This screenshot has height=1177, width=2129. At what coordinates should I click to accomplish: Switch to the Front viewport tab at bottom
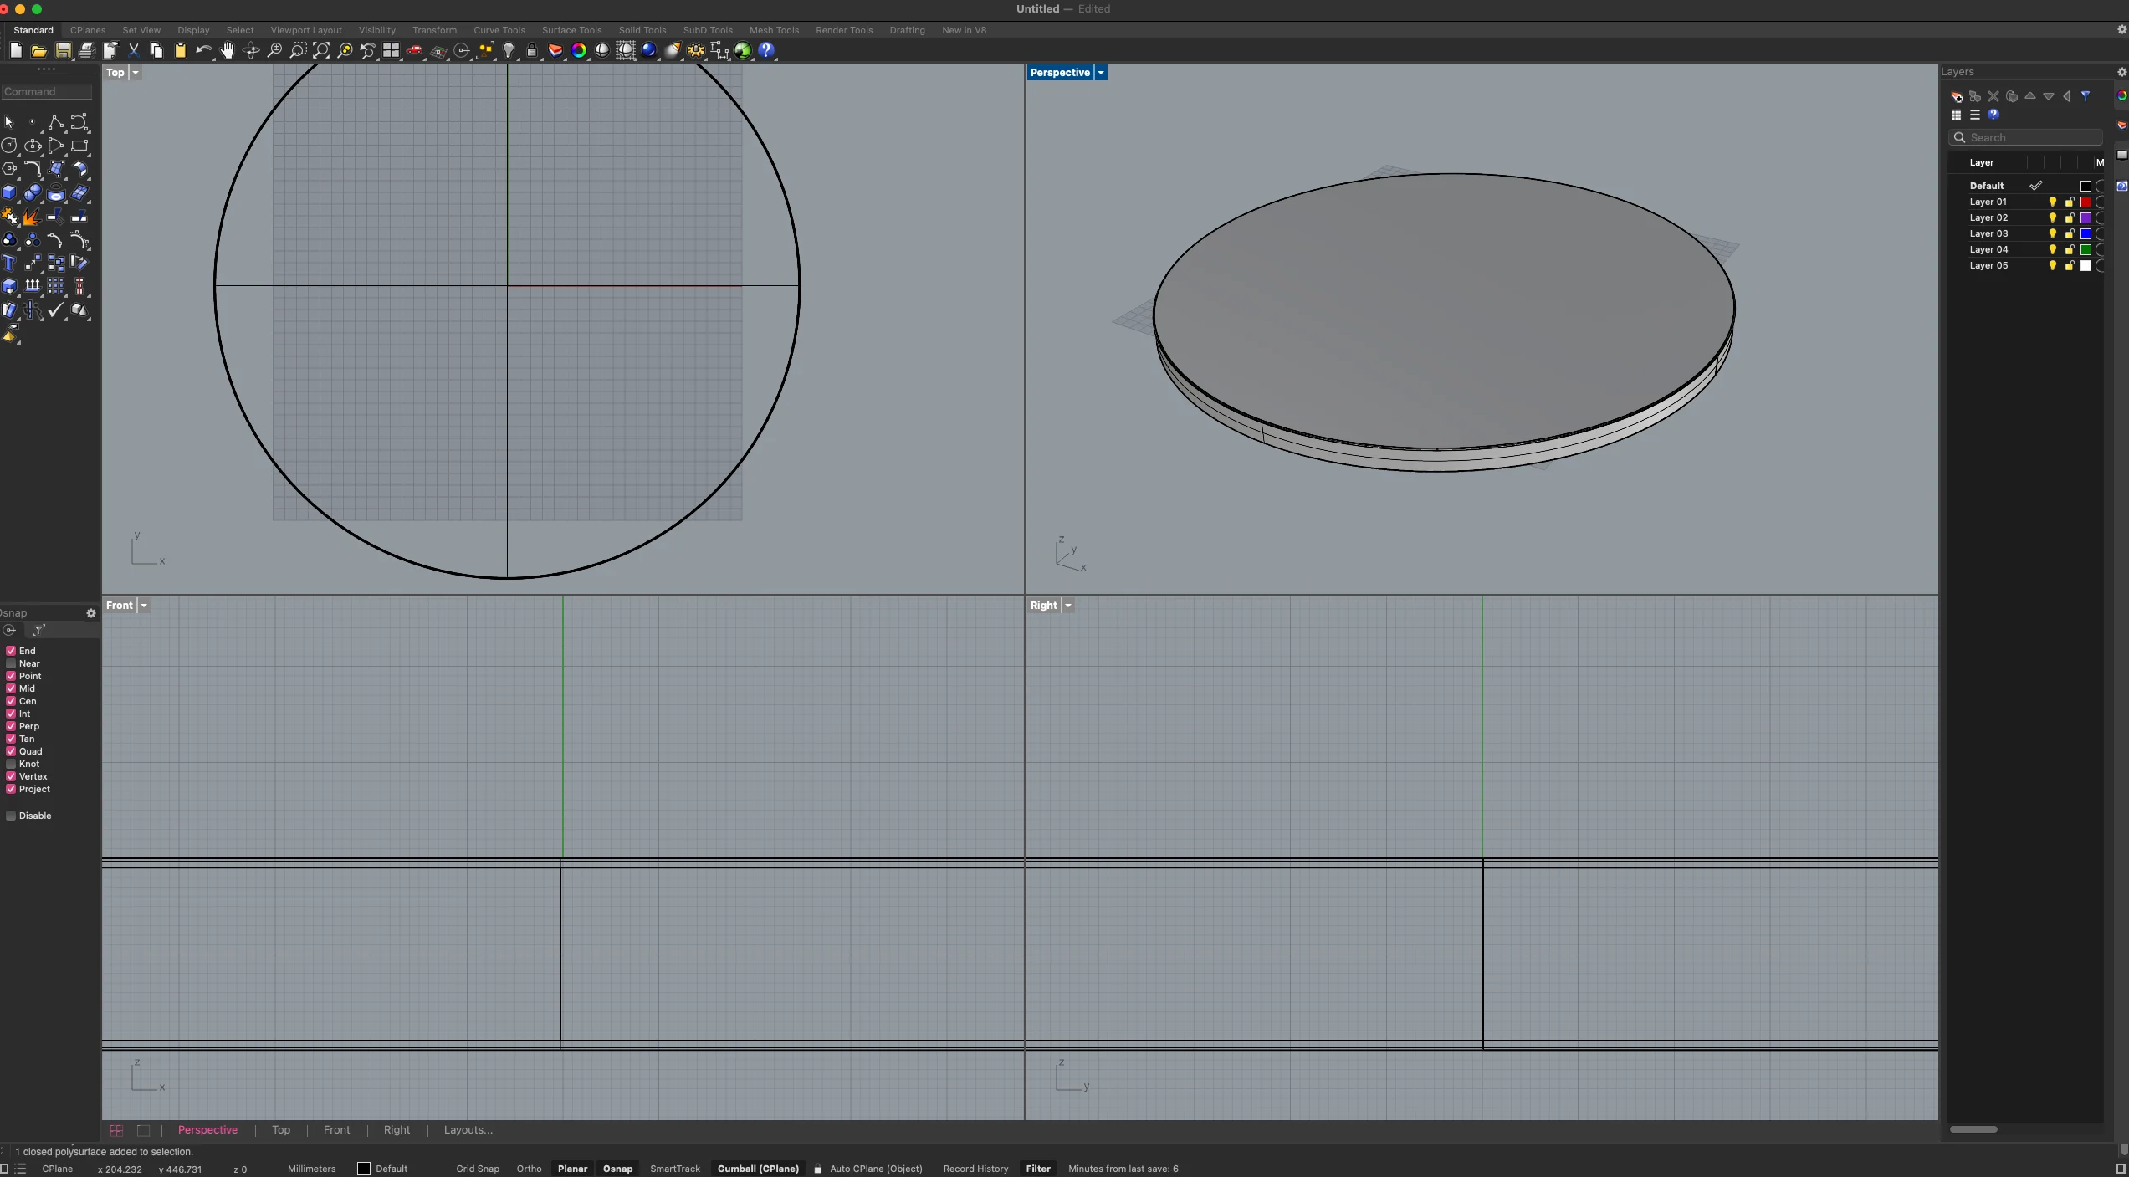pos(336,1130)
